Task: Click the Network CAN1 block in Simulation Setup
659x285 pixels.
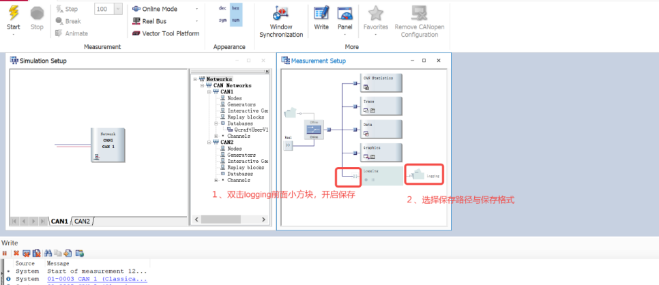Action: click(108, 145)
